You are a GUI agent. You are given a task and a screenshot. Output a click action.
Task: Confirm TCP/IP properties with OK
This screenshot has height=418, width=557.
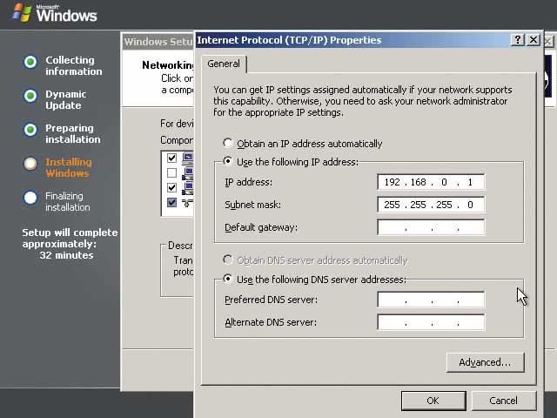point(433,401)
